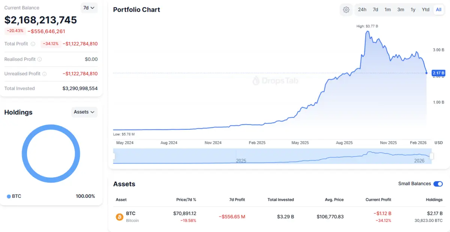Select the 7d chart range tab
Image resolution: width=450 pixels, height=232 pixels.
pos(375,10)
